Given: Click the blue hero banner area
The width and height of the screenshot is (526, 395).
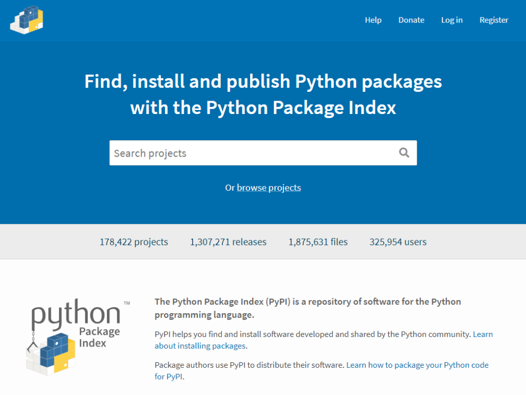Looking at the screenshot, I should 263,213.
